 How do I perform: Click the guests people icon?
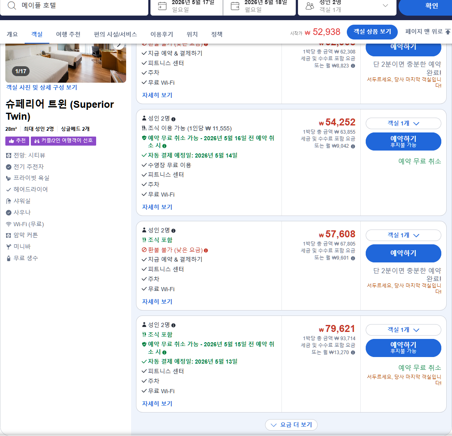[309, 6]
